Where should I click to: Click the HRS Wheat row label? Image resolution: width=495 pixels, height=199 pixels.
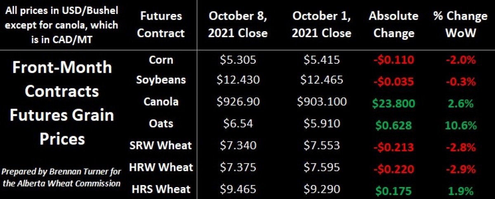coord(161,189)
